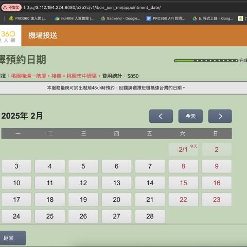
Task: Select February 13 on the calendar
Action: [x=116, y=183]
